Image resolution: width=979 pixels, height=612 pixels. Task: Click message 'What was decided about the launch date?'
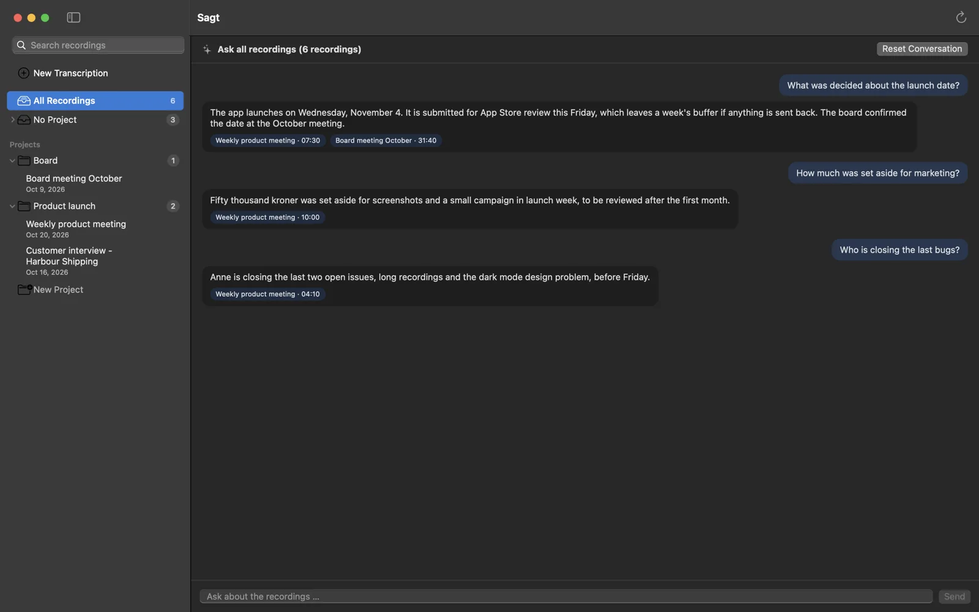click(x=873, y=86)
